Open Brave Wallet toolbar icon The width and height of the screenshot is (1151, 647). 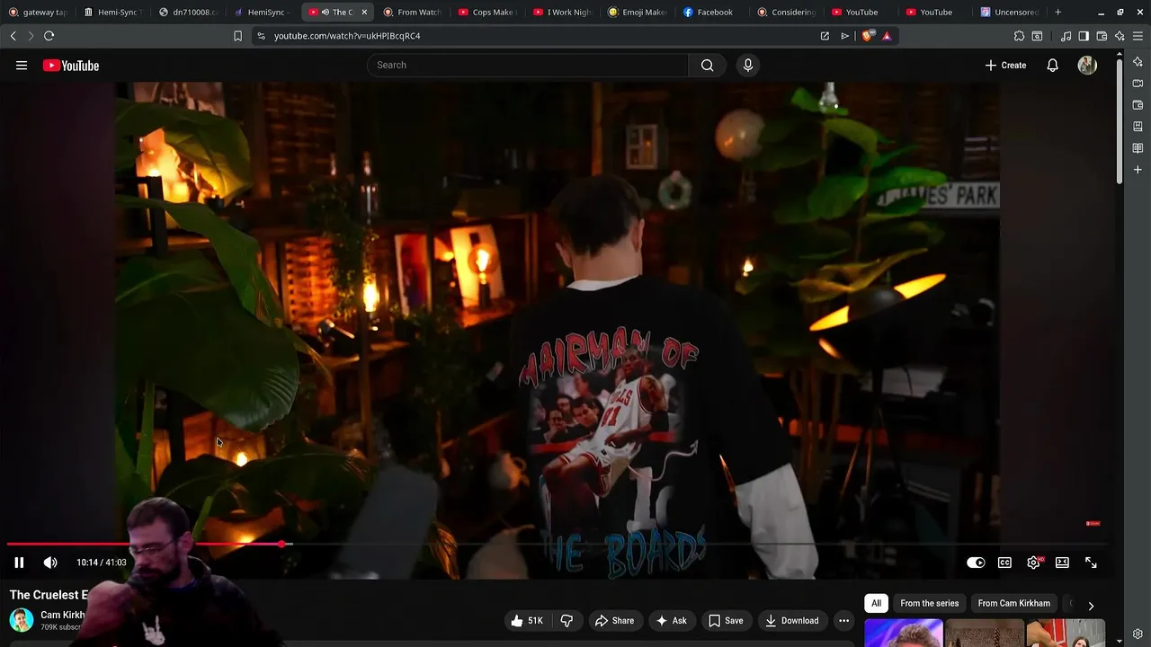[x=1102, y=36]
